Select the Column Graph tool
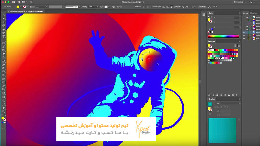 coord(4,97)
